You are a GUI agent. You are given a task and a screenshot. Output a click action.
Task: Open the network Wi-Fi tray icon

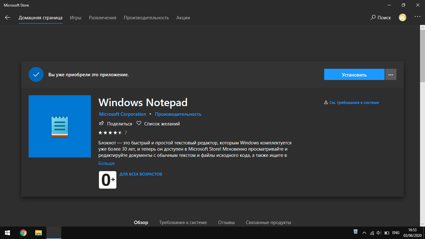[x=372, y=233]
